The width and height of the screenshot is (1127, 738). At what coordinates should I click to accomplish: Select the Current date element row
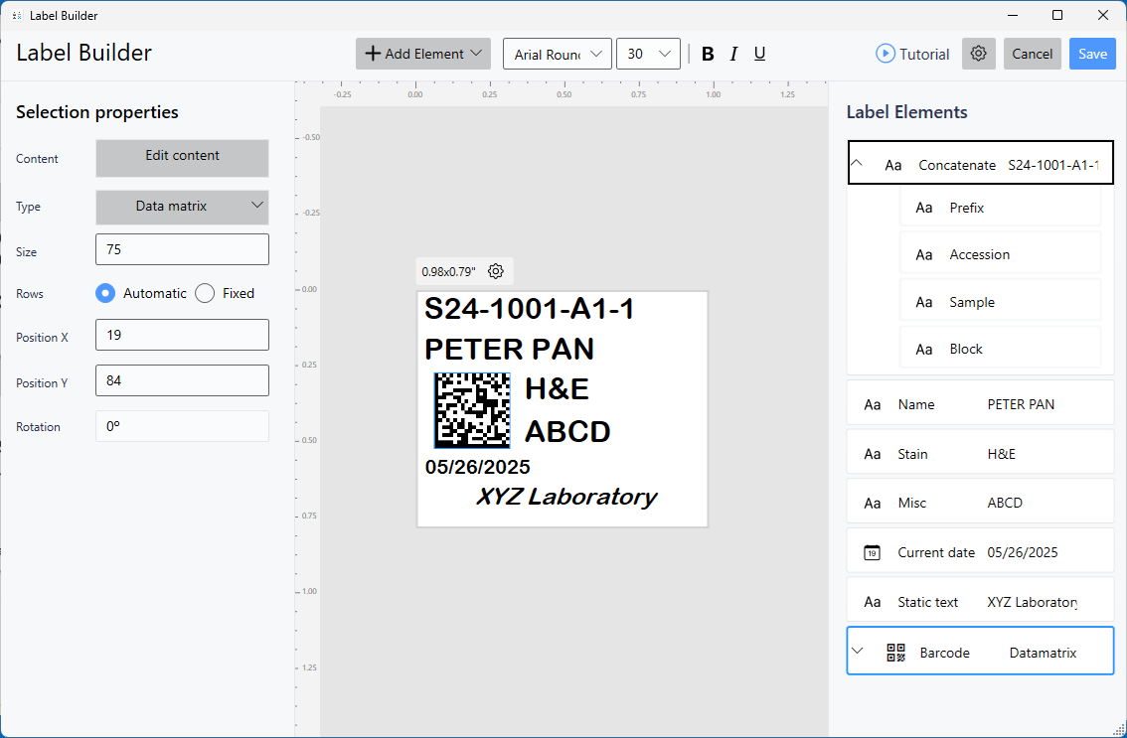pos(980,552)
